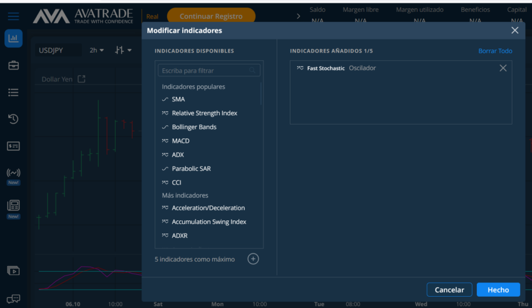This screenshot has width=532, height=308.
Task: Open the history clock icon
Action: (13, 119)
